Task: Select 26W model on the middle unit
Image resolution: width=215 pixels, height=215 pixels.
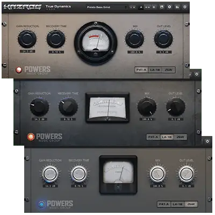Action: [x=180, y=137]
